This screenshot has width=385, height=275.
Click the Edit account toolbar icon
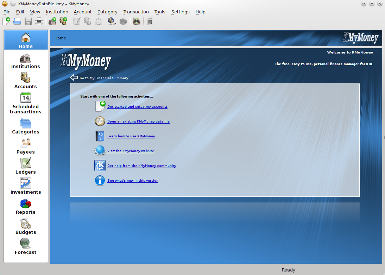click(x=87, y=21)
